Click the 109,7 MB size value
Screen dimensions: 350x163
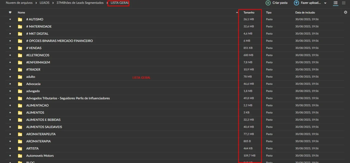tap(249, 156)
